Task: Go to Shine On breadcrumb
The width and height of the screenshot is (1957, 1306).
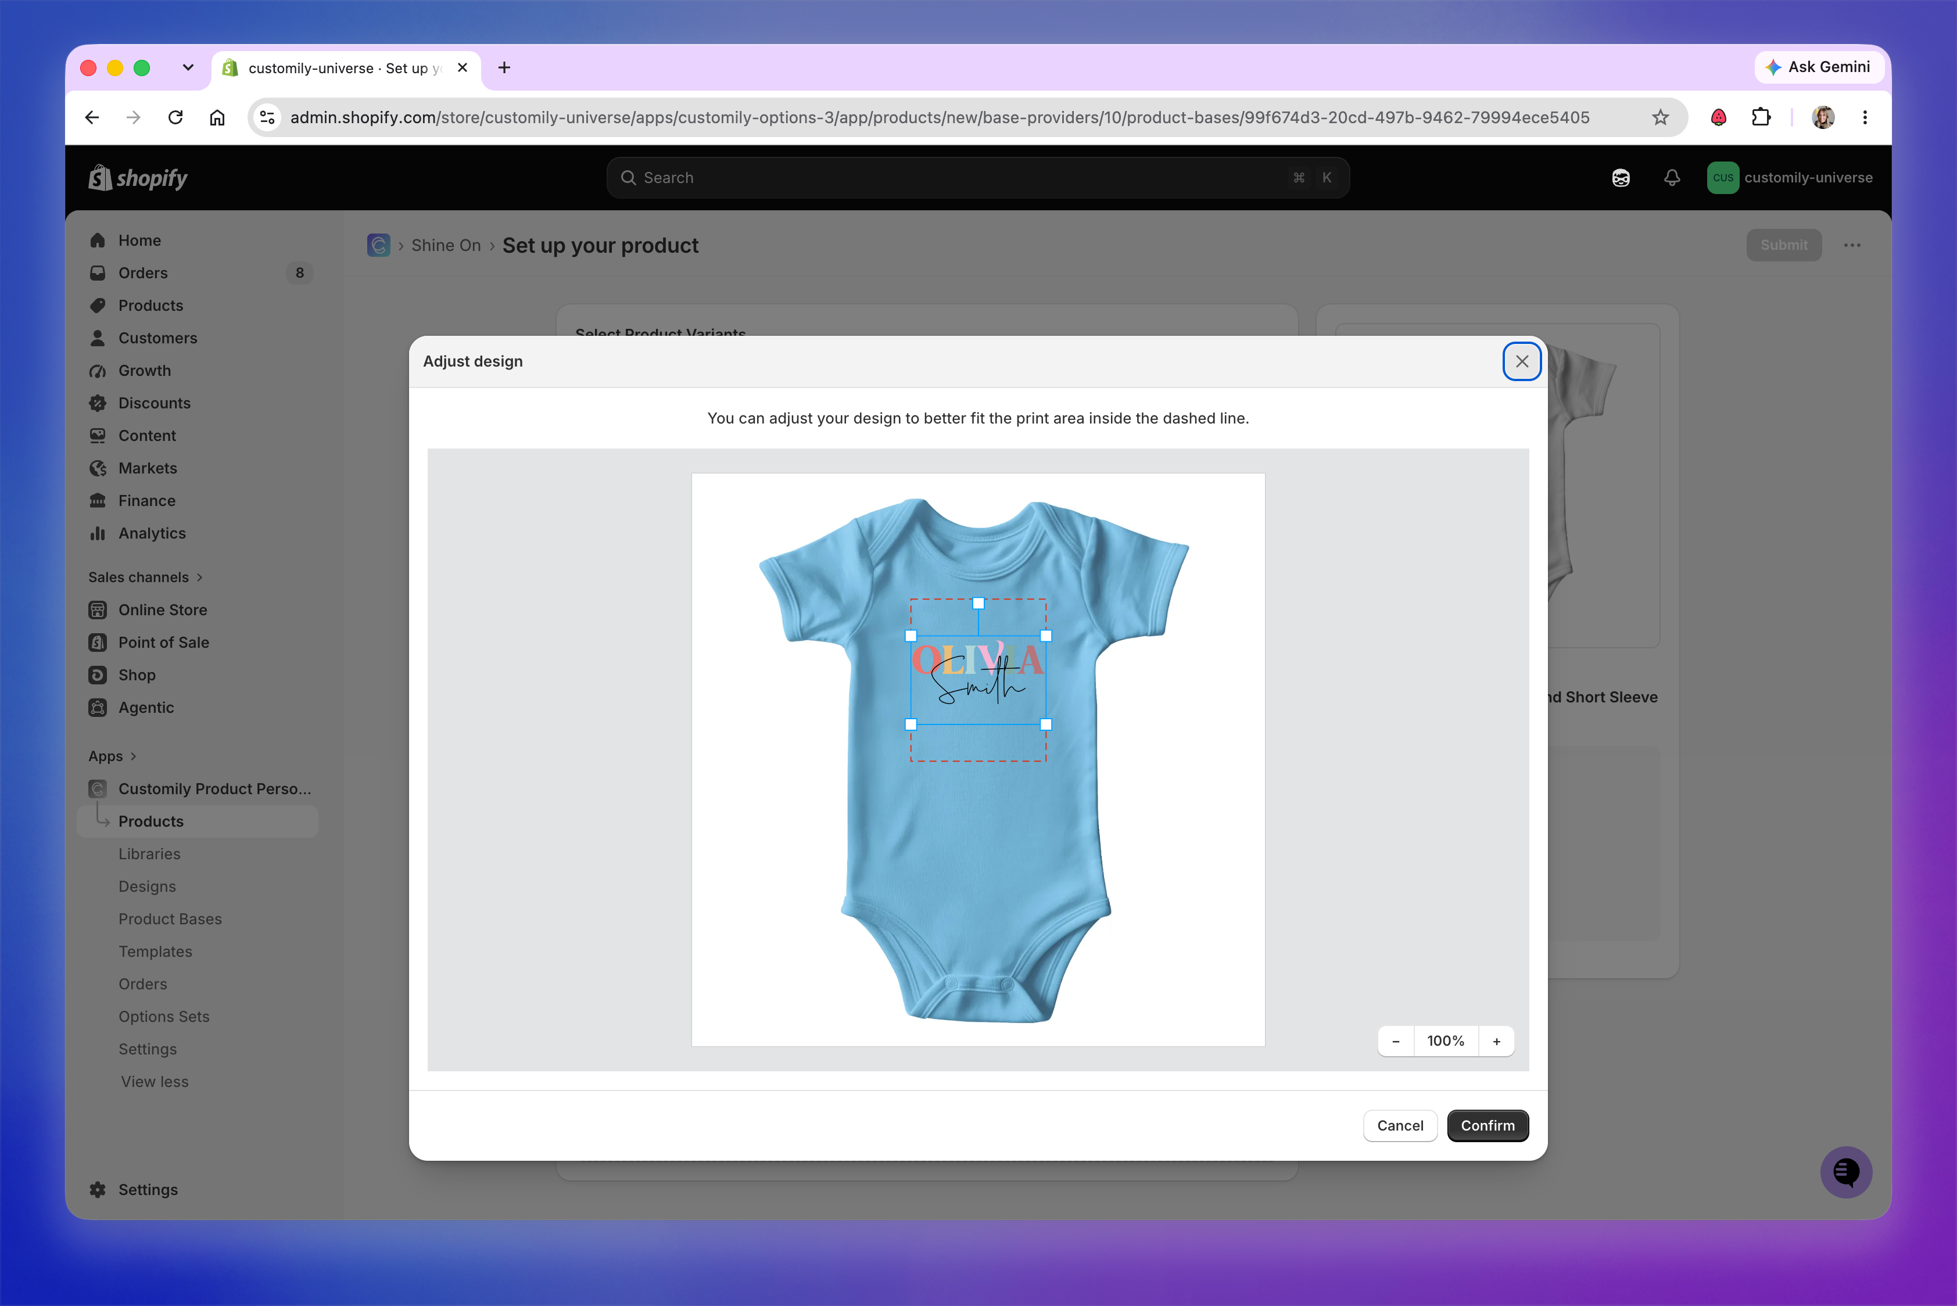Action: [446, 245]
